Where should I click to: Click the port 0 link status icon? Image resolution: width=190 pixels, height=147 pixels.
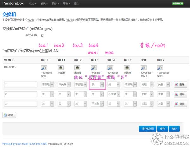tap(44, 68)
